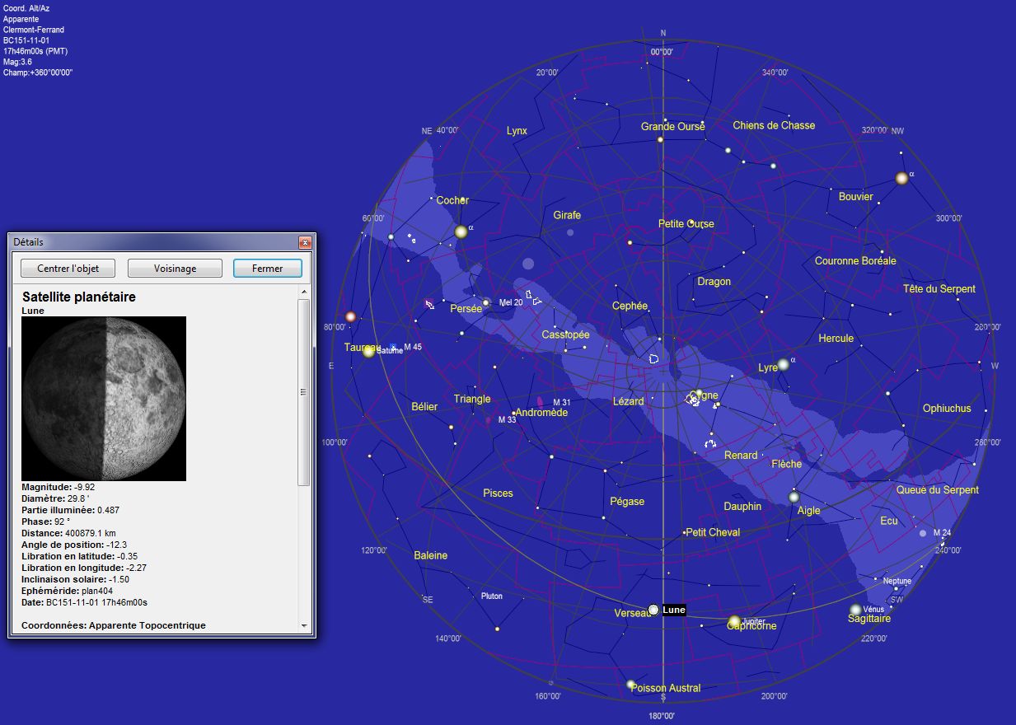
Task: Click the M 45 cluster marker
Action: pyautogui.click(x=393, y=347)
